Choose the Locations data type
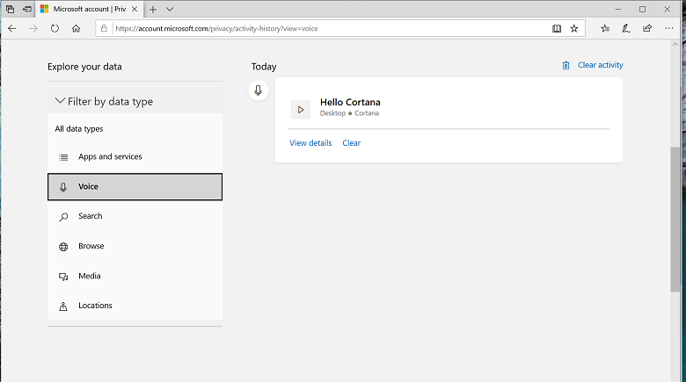Screen dimensions: 686x382 click(135, 306)
